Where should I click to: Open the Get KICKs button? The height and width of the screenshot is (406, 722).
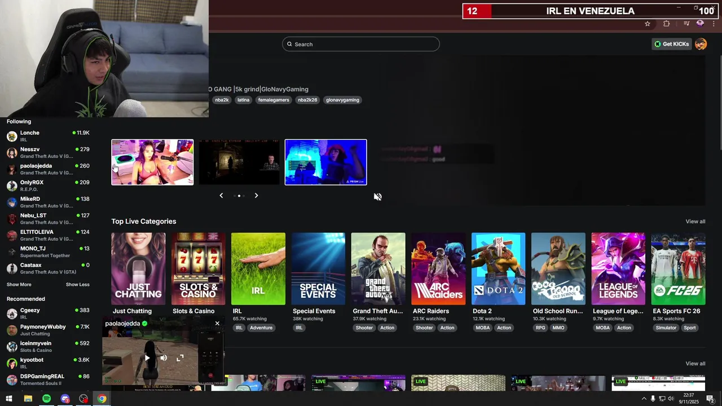pos(671,44)
